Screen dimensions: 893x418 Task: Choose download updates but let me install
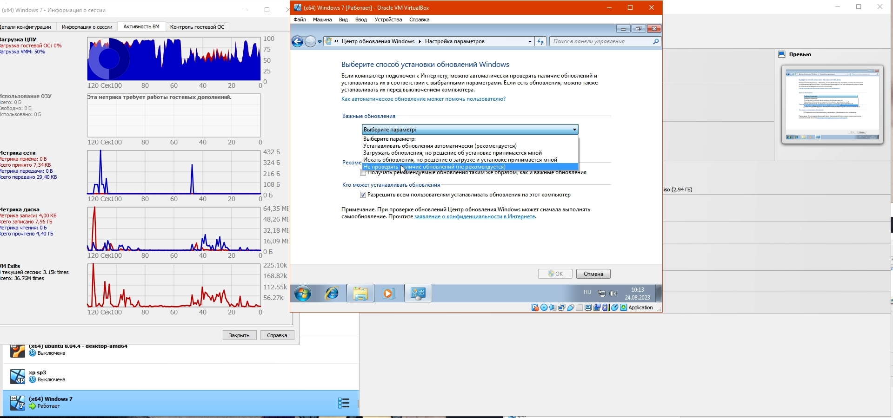(x=470, y=153)
